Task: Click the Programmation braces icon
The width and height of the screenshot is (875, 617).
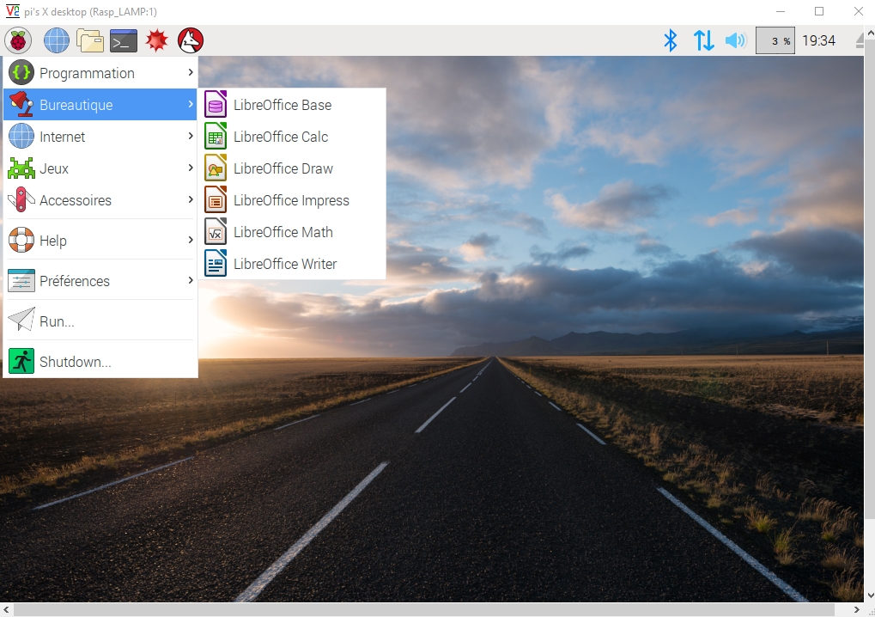Action: [21, 72]
